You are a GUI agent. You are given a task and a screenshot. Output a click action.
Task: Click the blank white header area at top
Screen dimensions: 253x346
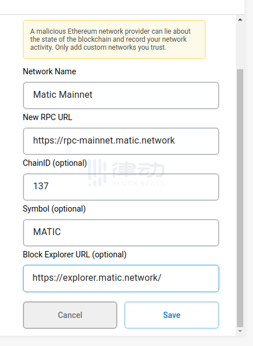pyautogui.click(x=122, y=7)
